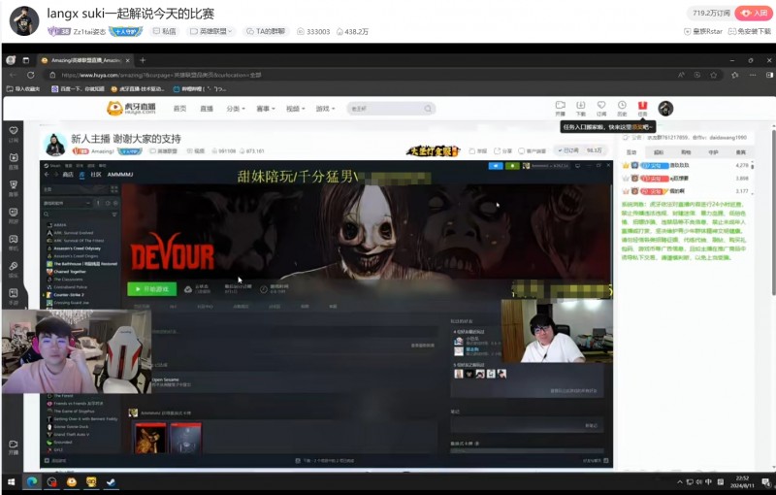Click the green 开始游戏 play button for Devour
776x495 pixels.
pyautogui.click(x=151, y=288)
